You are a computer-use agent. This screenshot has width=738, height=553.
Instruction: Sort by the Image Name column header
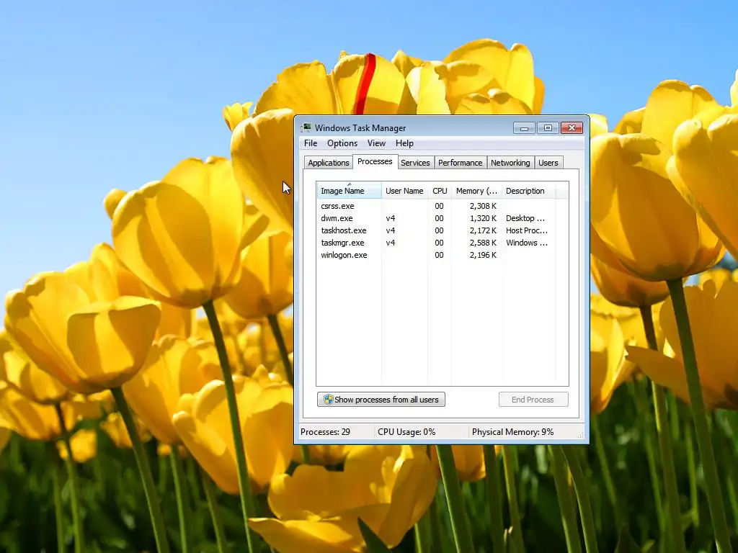pos(349,190)
